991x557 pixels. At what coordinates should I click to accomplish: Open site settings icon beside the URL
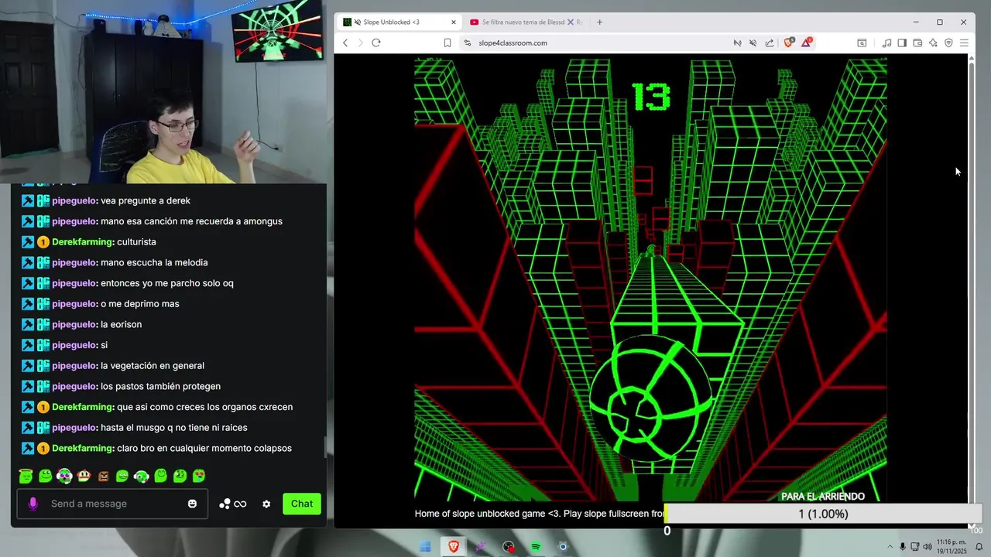pyautogui.click(x=467, y=43)
